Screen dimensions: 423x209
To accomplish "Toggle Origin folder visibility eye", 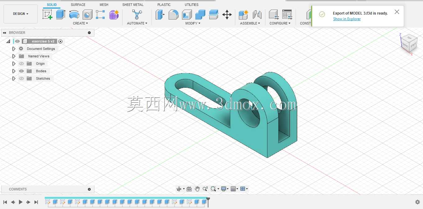I will click(21, 64).
